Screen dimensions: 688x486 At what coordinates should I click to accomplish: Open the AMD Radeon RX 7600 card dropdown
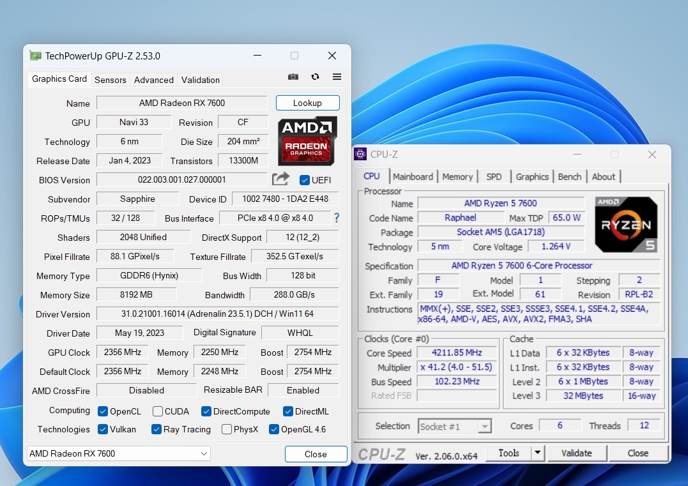pyautogui.click(x=119, y=453)
